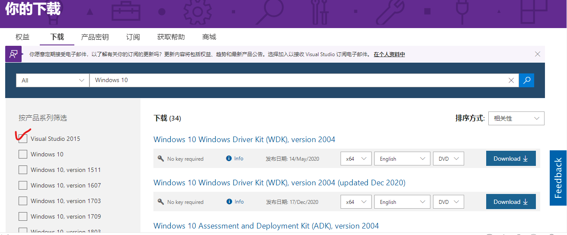
Task: Click the 发布日期: 17/Dec/2020 text
Action: [292, 202]
